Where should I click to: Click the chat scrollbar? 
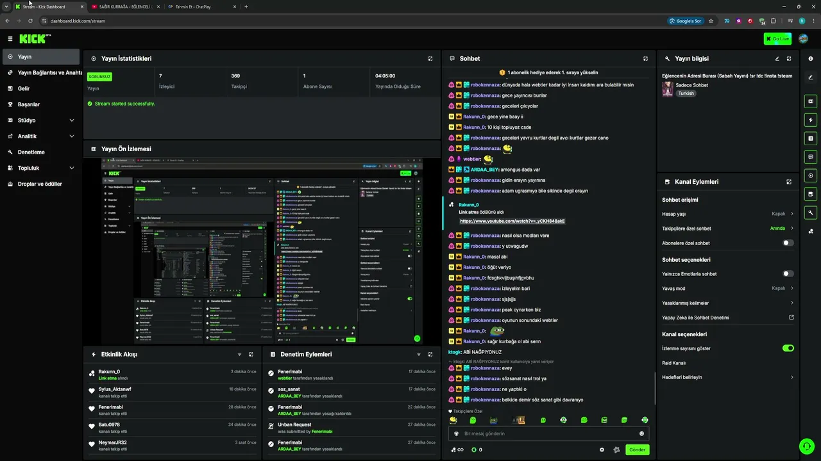coord(654,387)
